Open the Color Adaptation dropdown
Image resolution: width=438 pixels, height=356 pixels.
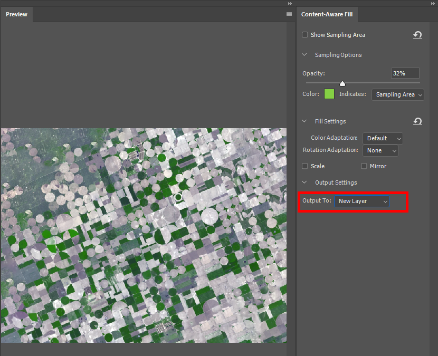coord(383,138)
